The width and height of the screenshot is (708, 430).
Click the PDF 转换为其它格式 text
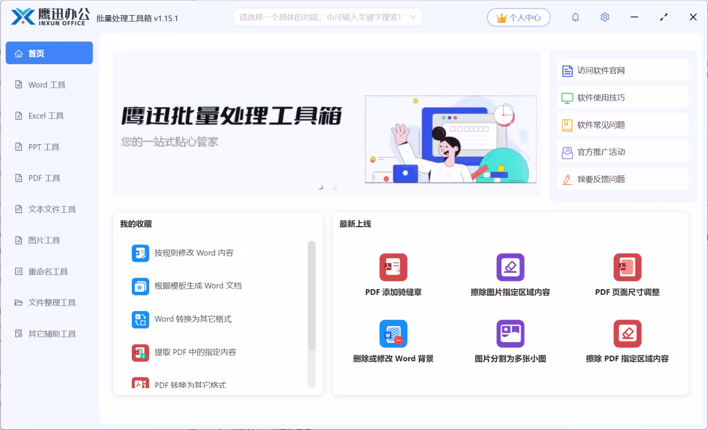[190, 385]
